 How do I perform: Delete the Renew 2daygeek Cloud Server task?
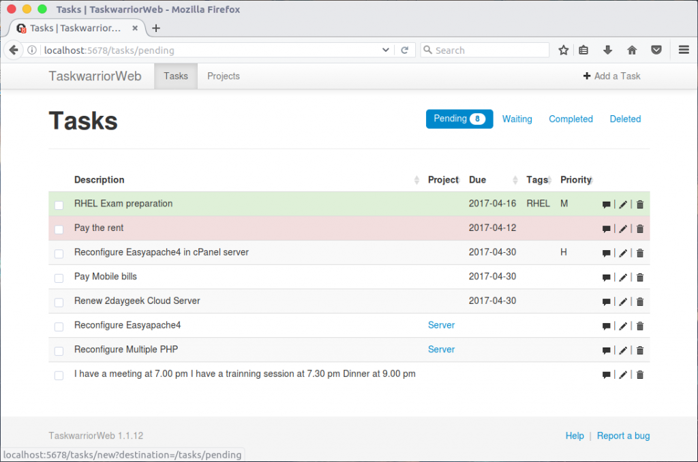pyautogui.click(x=639, y=301)
